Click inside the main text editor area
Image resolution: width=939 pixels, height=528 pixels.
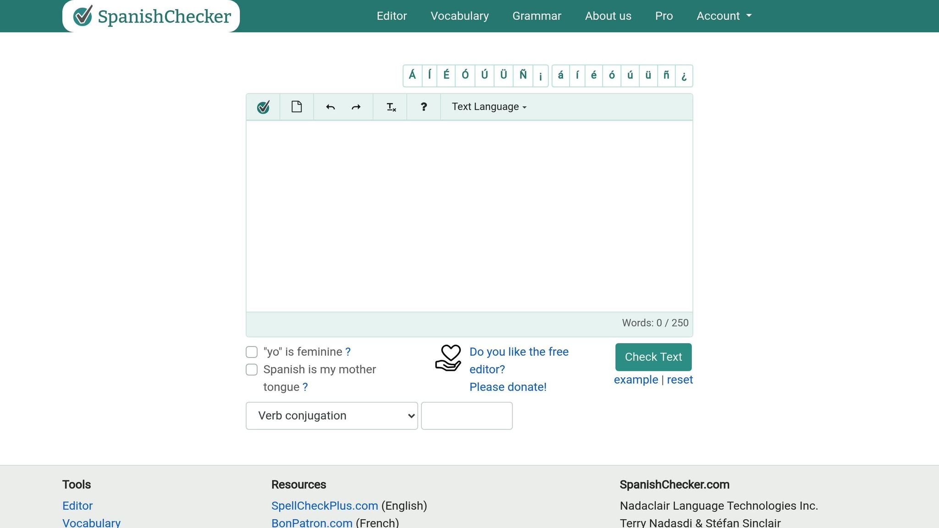pyautogui.click(x=469, y=216)
